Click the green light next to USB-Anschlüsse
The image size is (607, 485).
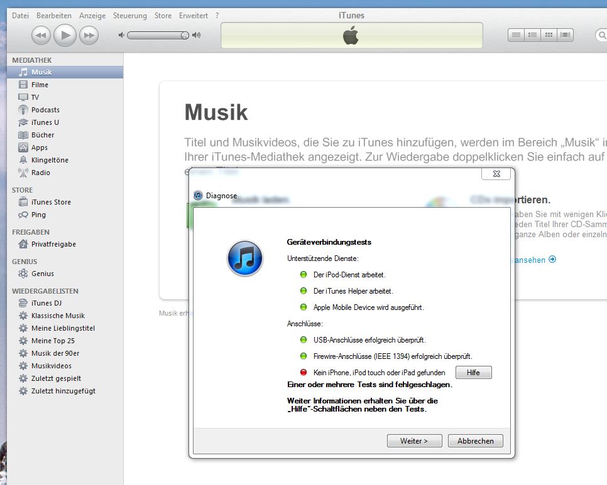303,339
